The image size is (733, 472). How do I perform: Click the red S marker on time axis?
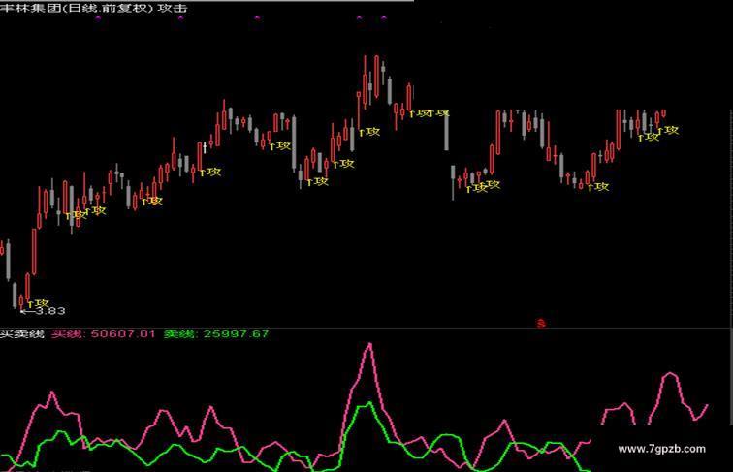pyautogui.click(x=541, y=323)
